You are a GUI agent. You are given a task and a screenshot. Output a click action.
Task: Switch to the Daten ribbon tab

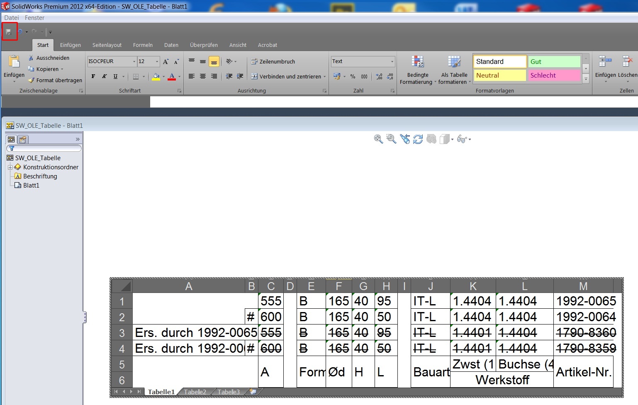(171, 45)
